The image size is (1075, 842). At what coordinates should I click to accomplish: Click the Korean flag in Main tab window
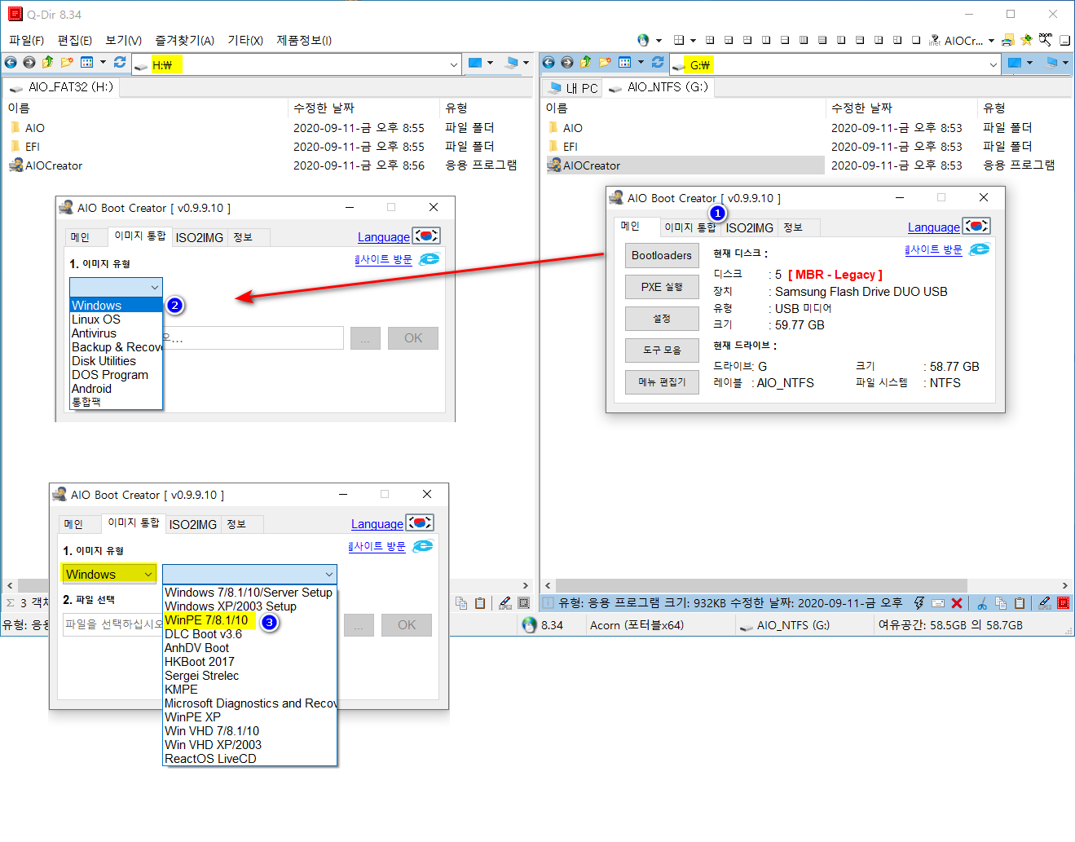point(976,227)
